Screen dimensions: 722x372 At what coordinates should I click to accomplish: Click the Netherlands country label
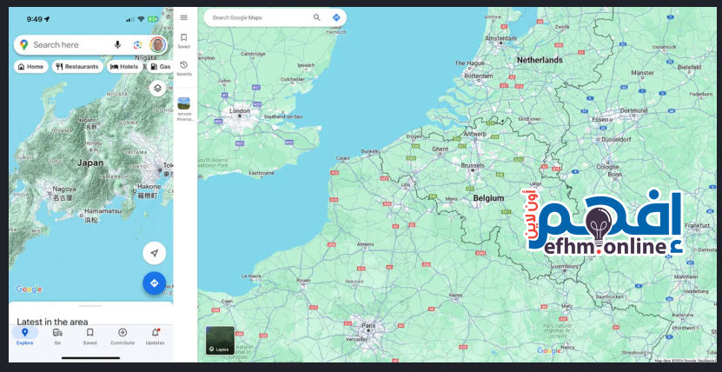click(540, 60)
